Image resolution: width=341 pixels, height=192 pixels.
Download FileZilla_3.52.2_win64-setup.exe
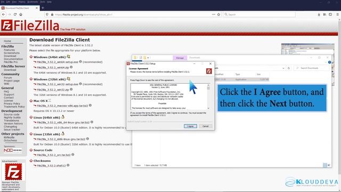pyautogui.click(x=58, y=62)
